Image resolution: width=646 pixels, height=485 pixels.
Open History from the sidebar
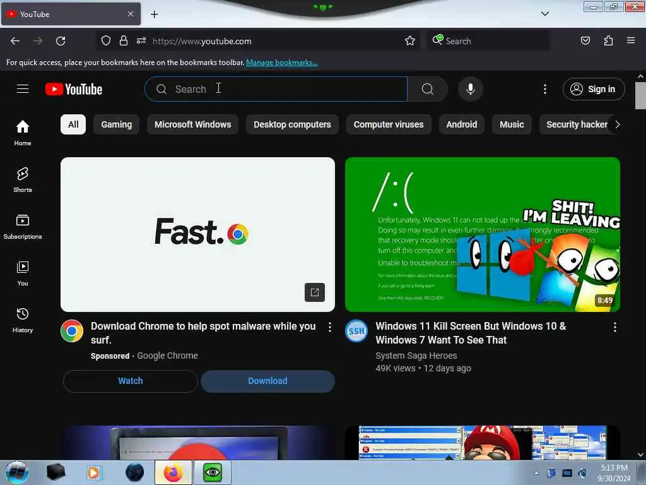click(x=23, y=320)
